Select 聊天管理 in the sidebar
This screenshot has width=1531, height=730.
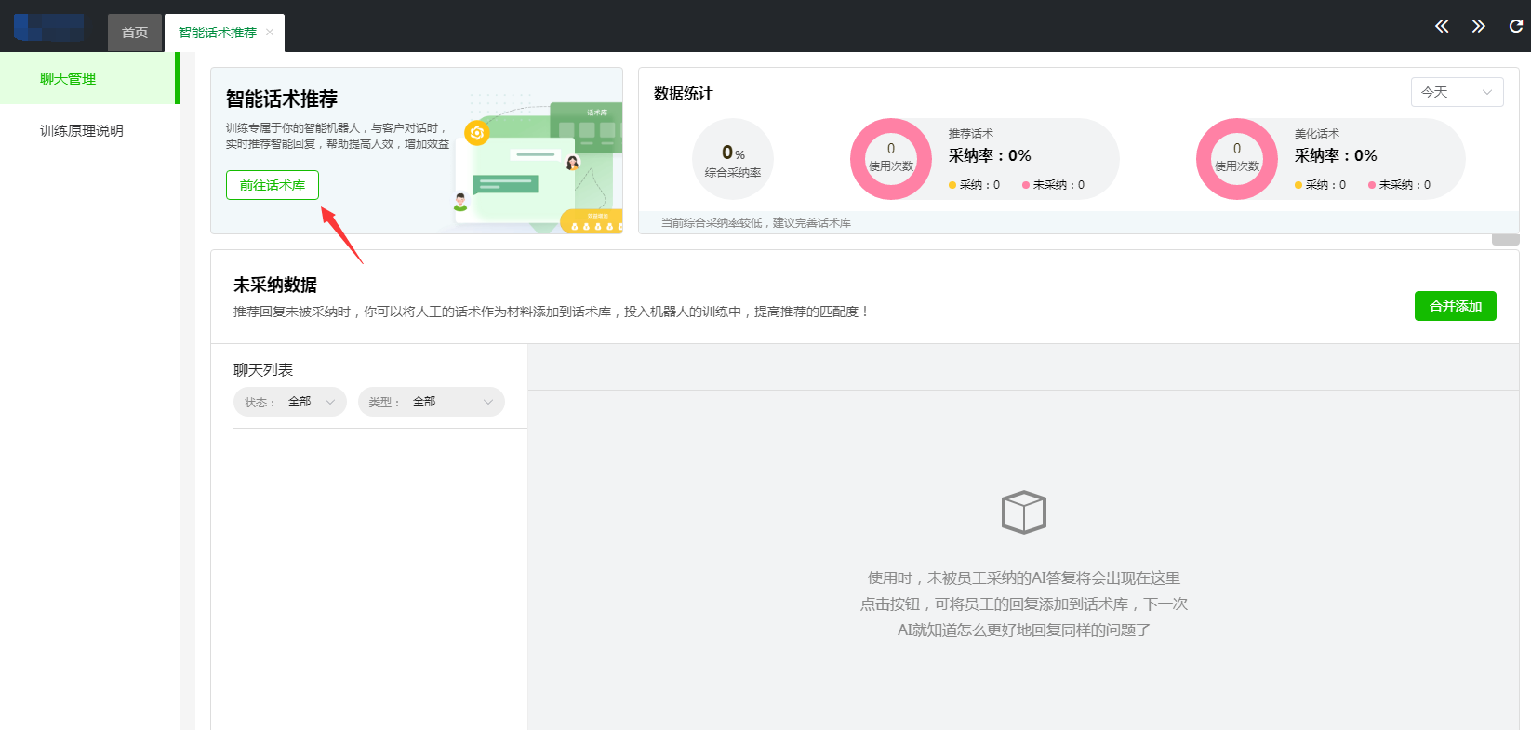coord(68,79)
